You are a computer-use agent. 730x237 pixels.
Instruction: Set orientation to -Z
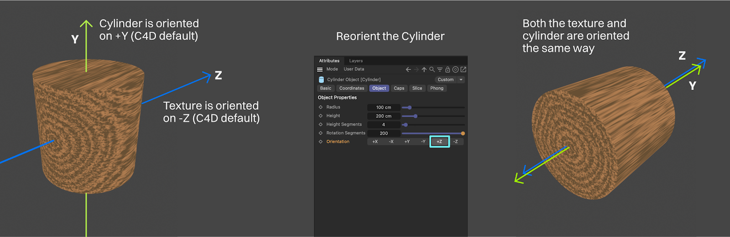point(455,142)
